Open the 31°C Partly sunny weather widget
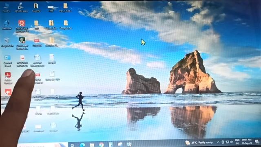 199,143
